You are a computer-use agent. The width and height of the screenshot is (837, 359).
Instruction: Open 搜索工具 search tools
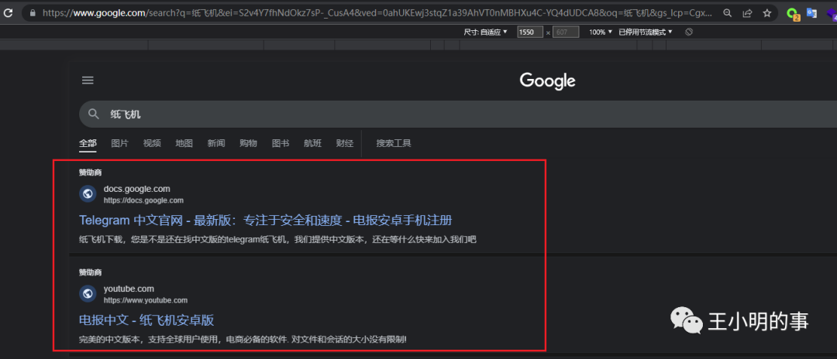[x=394, y=143]
